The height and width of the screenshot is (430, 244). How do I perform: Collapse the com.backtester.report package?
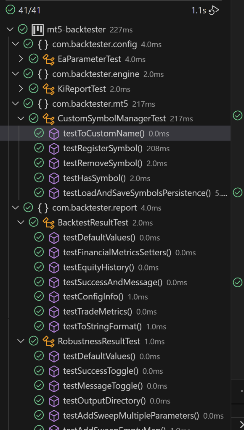[16, 207]
